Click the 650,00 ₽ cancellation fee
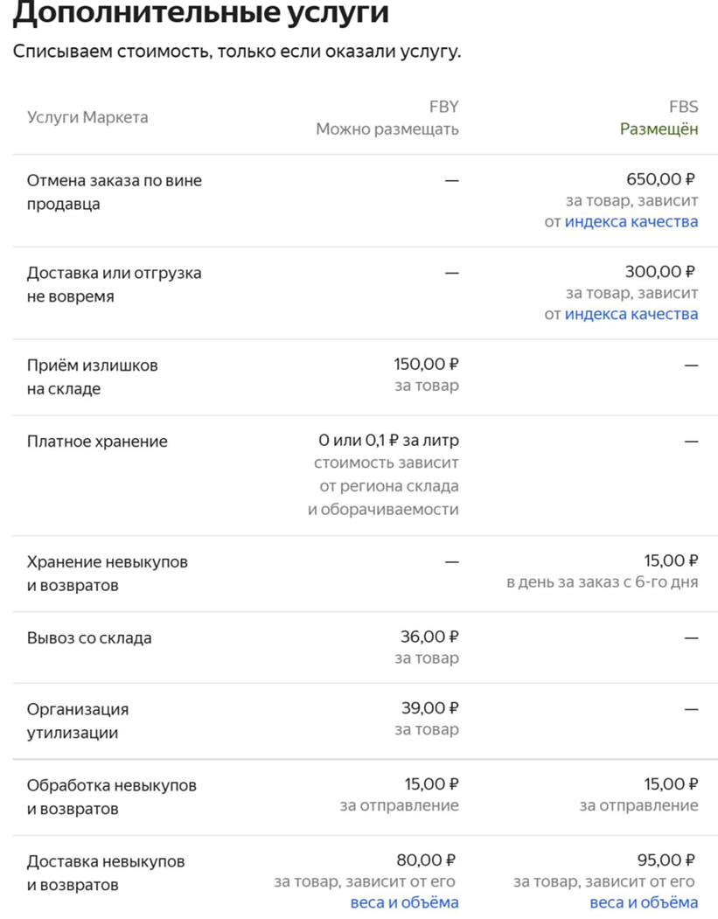Image resolution: width=718 pixels, height=919 pixels. click(x=660, y=179)
